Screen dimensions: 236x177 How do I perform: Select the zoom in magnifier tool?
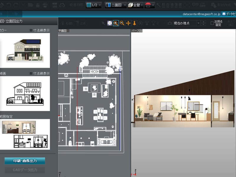[116, 23]
